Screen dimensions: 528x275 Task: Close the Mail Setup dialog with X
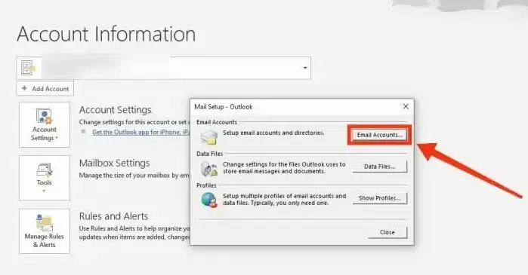pyautogui.click(x=406, y=106)
